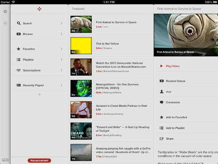This screenshot has width=218, height=164.
Task: Select 'This Is Not Yellow' title
Action: 107,44
